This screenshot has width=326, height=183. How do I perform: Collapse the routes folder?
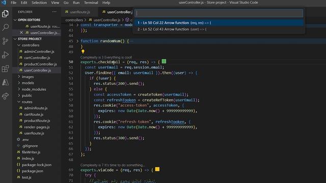(19, 102)
